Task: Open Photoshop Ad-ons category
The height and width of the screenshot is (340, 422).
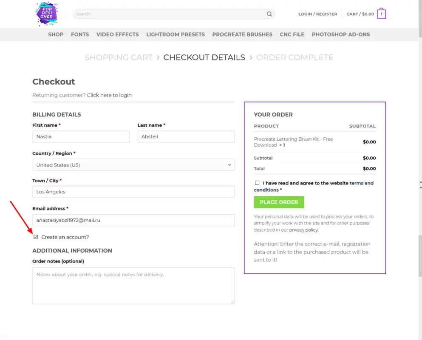Action: pos(341,34)
